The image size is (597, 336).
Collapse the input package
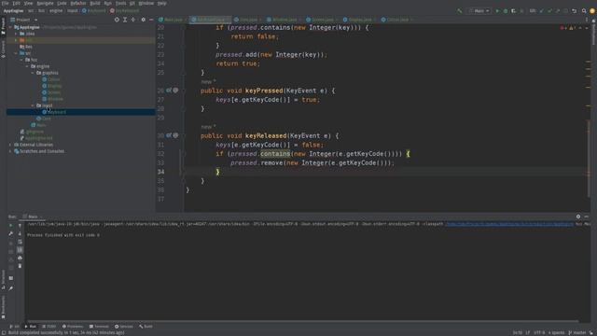34,105
